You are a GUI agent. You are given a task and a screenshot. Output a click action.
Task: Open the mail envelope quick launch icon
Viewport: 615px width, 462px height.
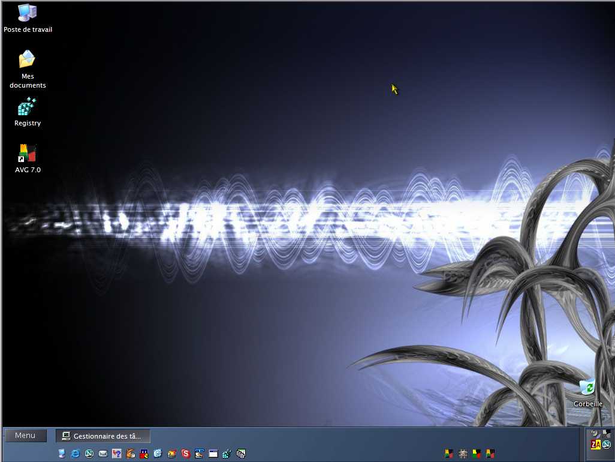point(103,454)
